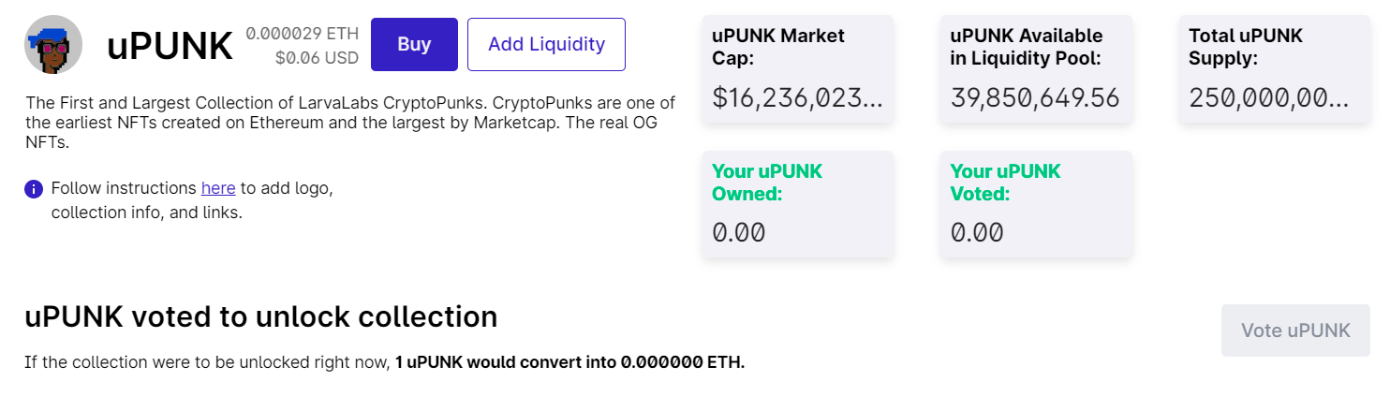1390x411 pixels.
Task: Click the blue info icon beside instructions
Action: tap(34, 189)
